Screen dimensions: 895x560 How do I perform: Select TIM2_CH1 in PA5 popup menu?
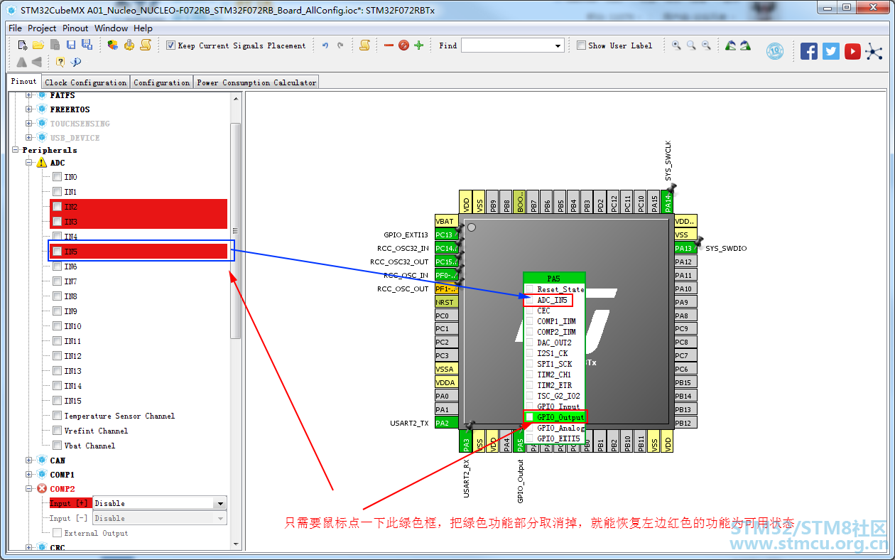coord(554,375)
